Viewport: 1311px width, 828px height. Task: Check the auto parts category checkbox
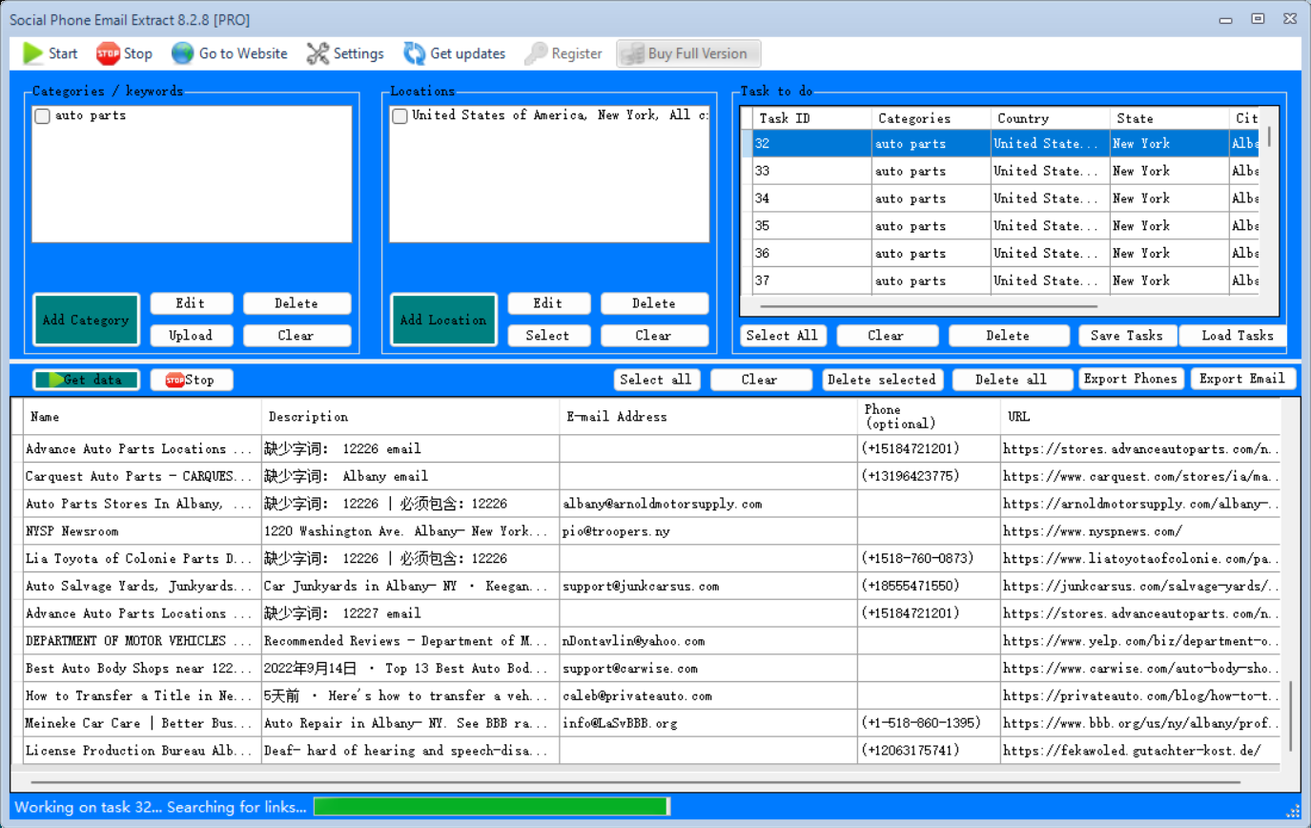tap(43, 116)
